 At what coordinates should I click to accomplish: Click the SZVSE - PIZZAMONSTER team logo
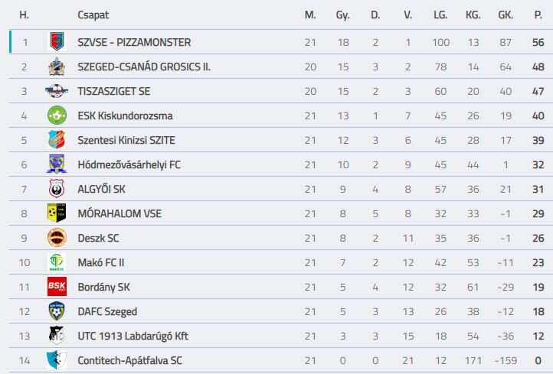57,42
